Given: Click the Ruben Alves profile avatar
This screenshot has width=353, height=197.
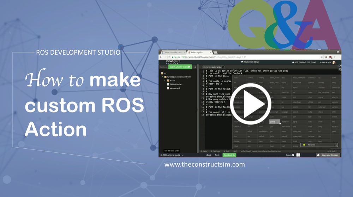Looking at the screenshot, I should (x=334, y=62).
